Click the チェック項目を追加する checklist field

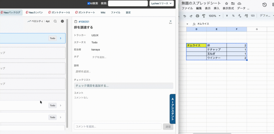123,86
